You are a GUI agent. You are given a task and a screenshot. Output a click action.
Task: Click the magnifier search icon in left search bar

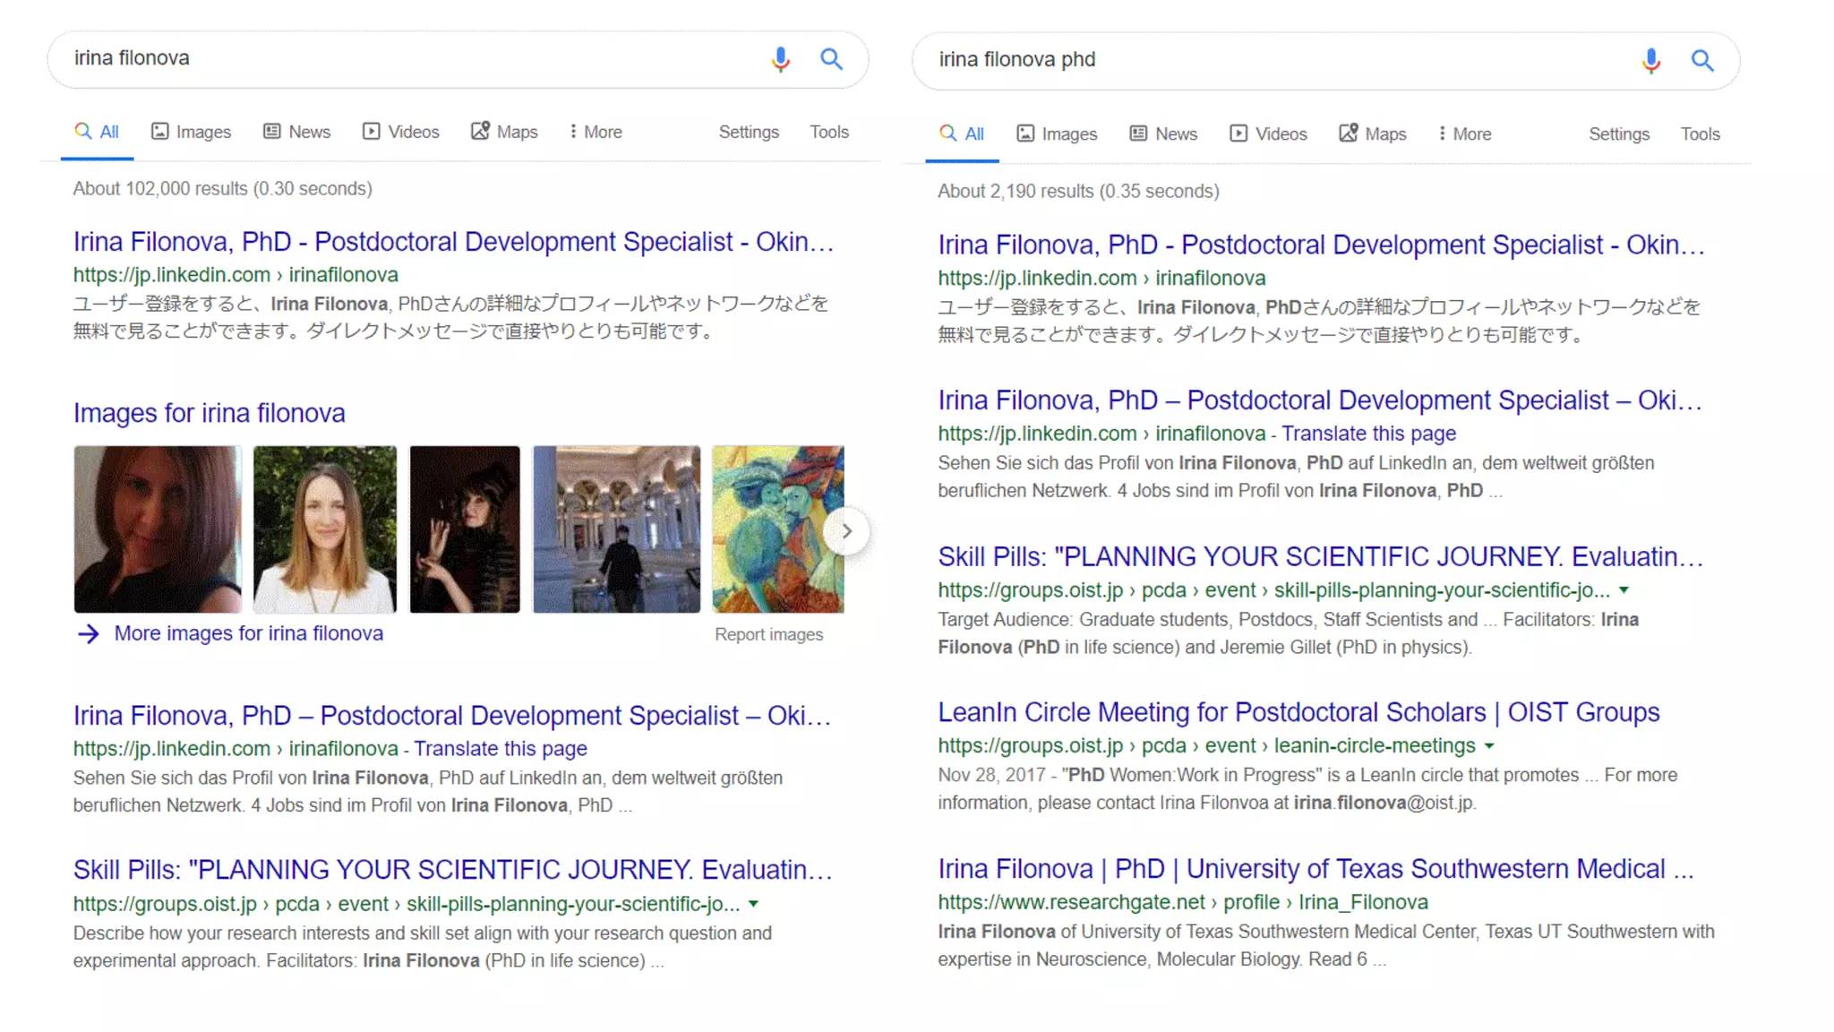831,59
